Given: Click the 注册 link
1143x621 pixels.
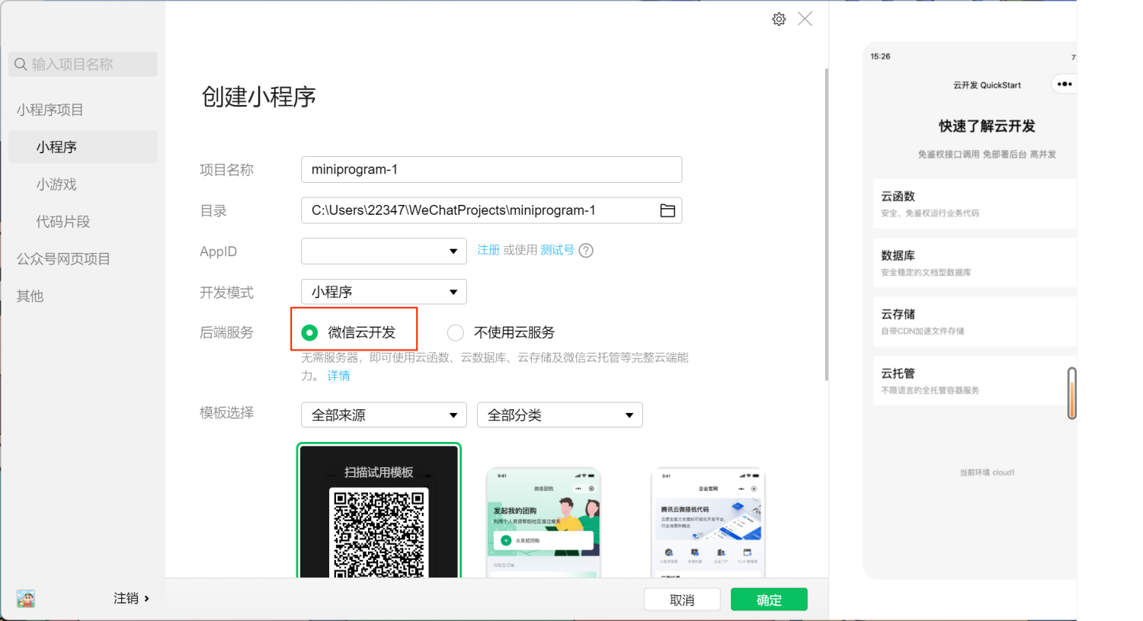Looking at the screenshot, I should coord(488,250).
